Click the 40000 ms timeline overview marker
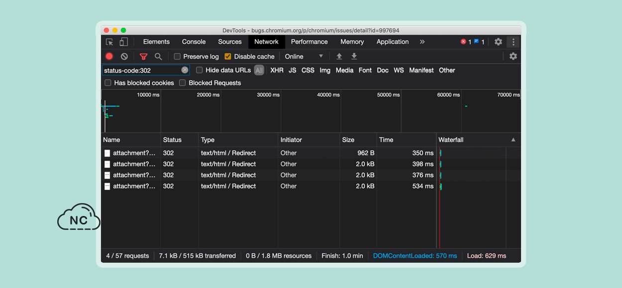 328,95
